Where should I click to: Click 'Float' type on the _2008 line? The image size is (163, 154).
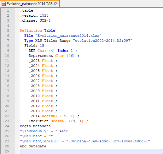pyautogui.click(x=47, y=86)
